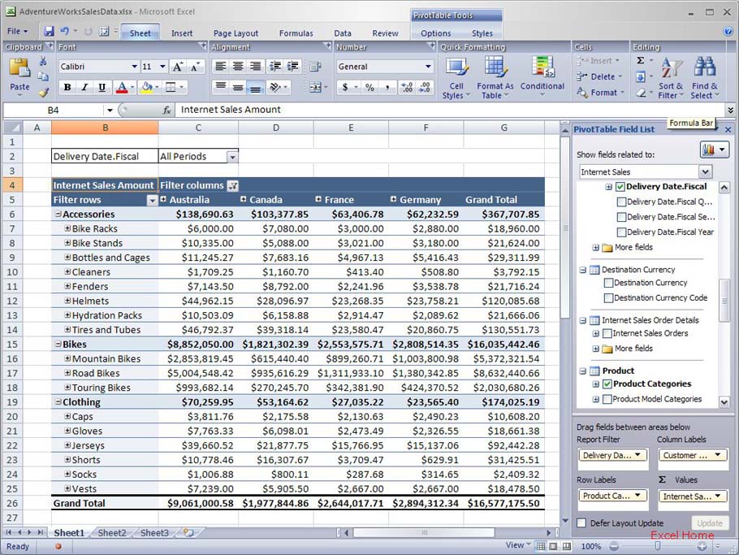Open the Internet Sales related fields dropdown
The image size is (739, 555).
(705, 172)
